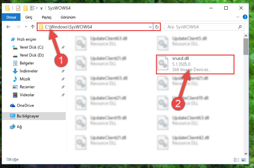The height and width of the screenshot is (168, 254).
Task: Open the Paylaş ribbon tab
Action: point(47,17)
